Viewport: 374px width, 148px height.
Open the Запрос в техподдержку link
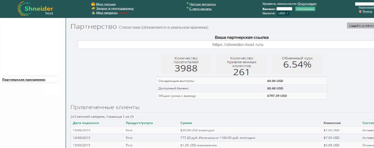pos(115,8)
